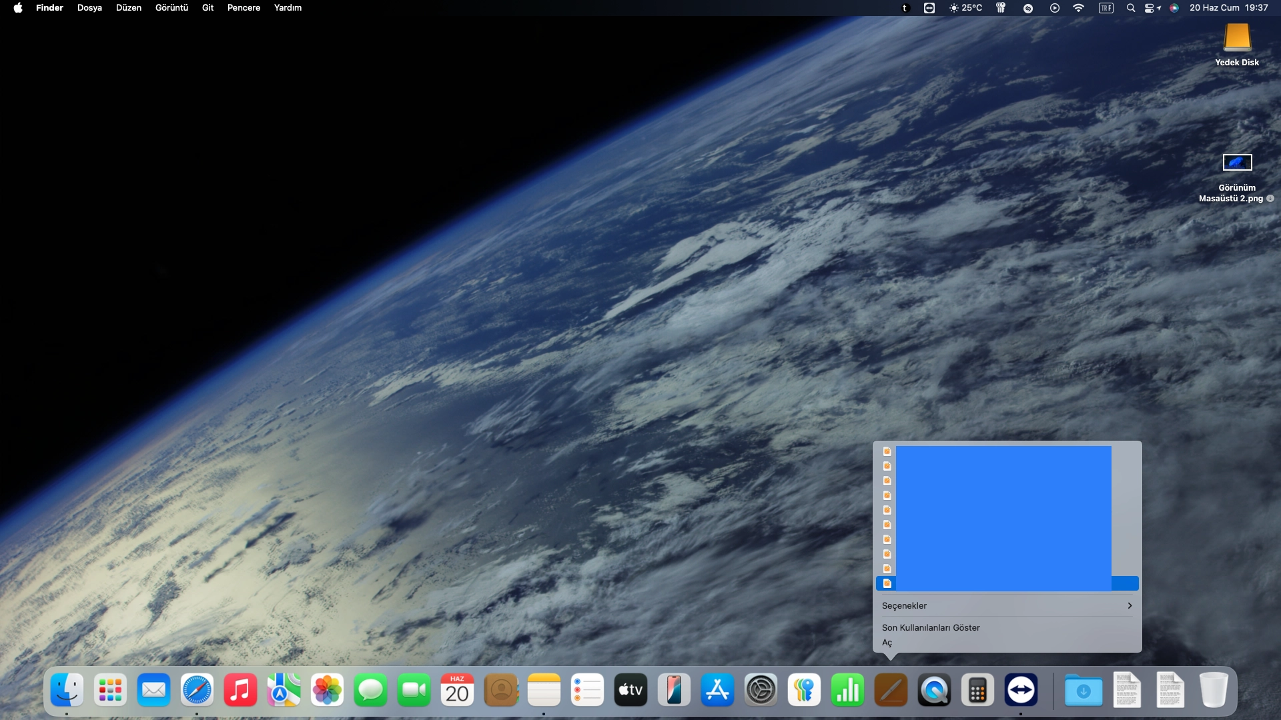Viewport: 1281px width, 720px height.
Task: Select Görünüm Masaüstü 2.png file
Action: [1237, 178]
